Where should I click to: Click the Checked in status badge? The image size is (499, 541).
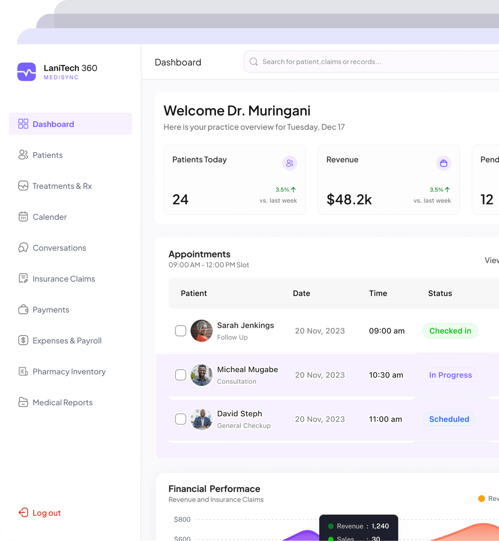450,331
